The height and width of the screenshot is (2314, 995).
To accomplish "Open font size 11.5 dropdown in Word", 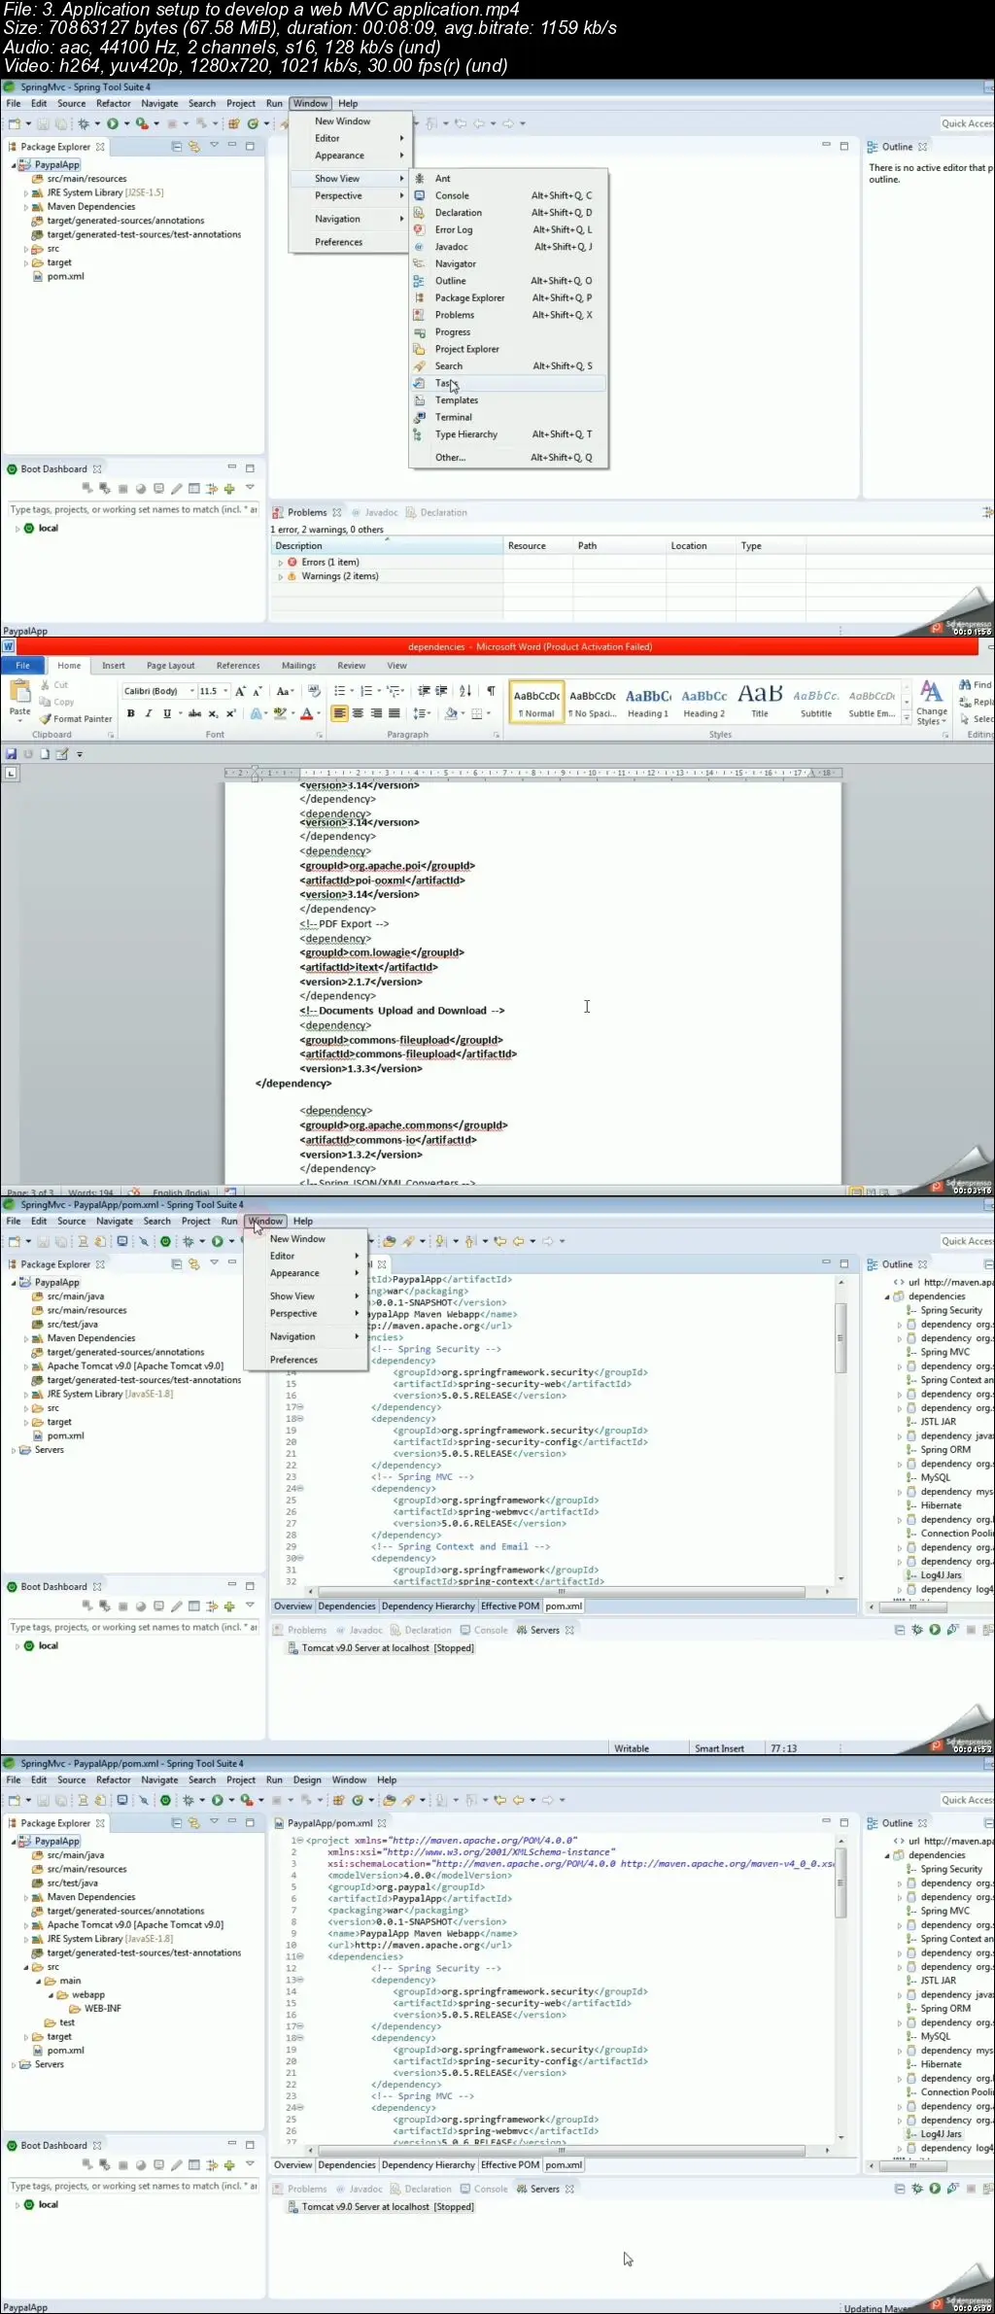I will [226, 691].
